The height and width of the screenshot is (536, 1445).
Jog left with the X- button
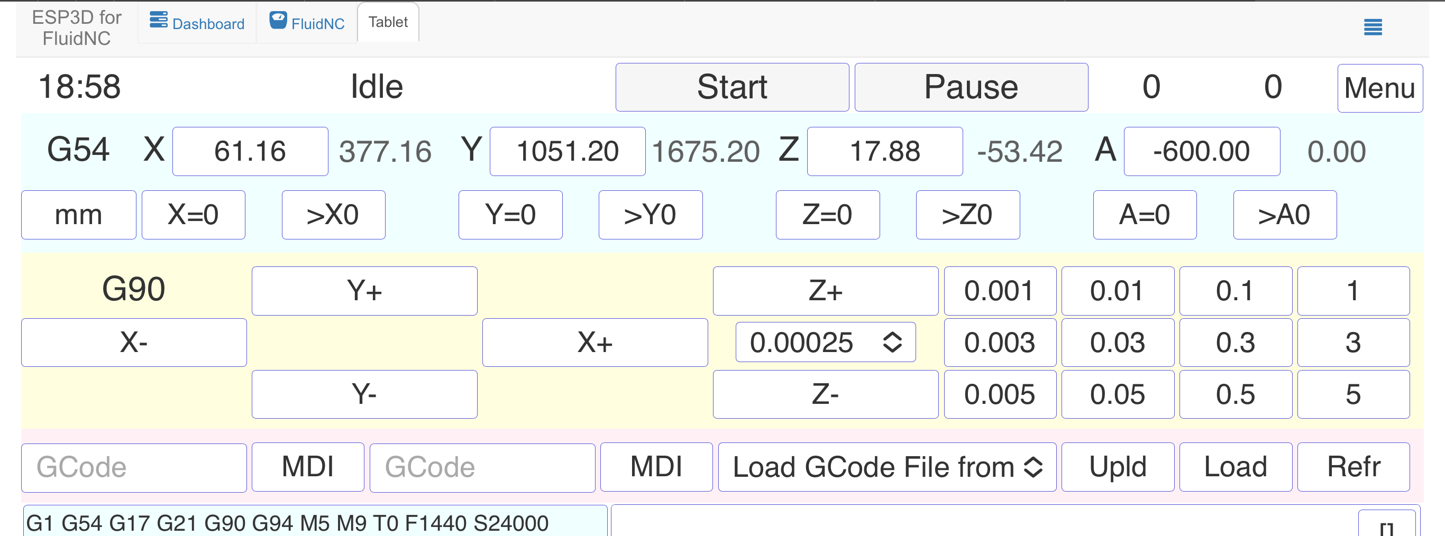(133, 343)
